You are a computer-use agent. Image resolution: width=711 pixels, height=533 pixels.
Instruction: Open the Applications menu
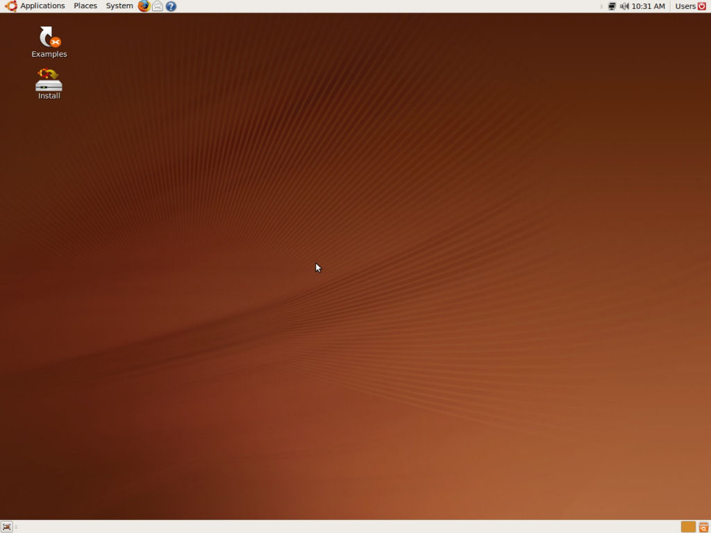pyautogui.click(x=42, y=6)
